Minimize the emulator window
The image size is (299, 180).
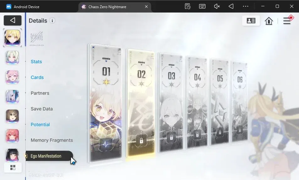pos(263,6)
